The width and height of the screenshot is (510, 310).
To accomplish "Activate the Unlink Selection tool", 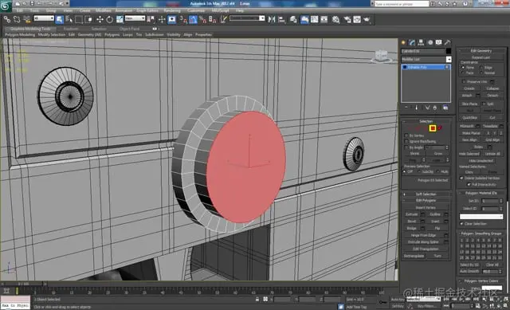I will [17, 19].
